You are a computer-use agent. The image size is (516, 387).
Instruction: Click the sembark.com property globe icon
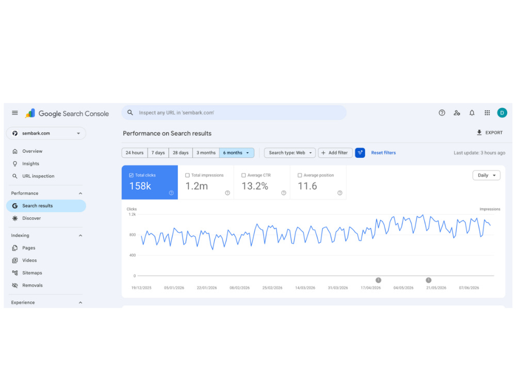click(x=15, y=133)
